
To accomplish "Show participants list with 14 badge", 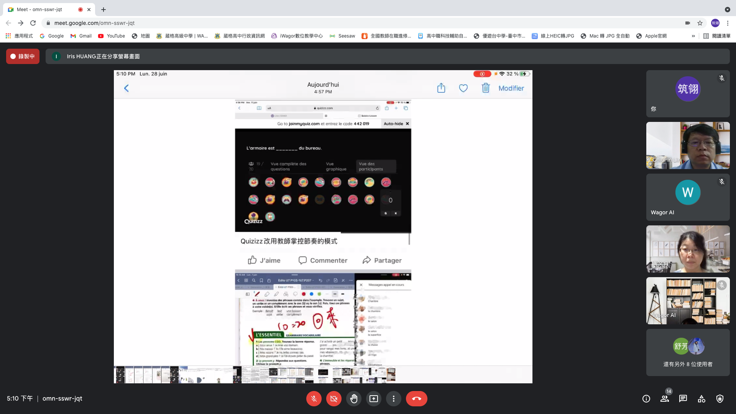I will pos(665,399).
